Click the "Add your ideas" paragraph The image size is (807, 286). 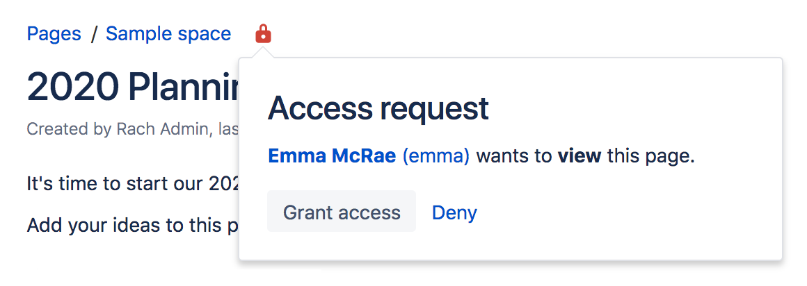point(134,226)
